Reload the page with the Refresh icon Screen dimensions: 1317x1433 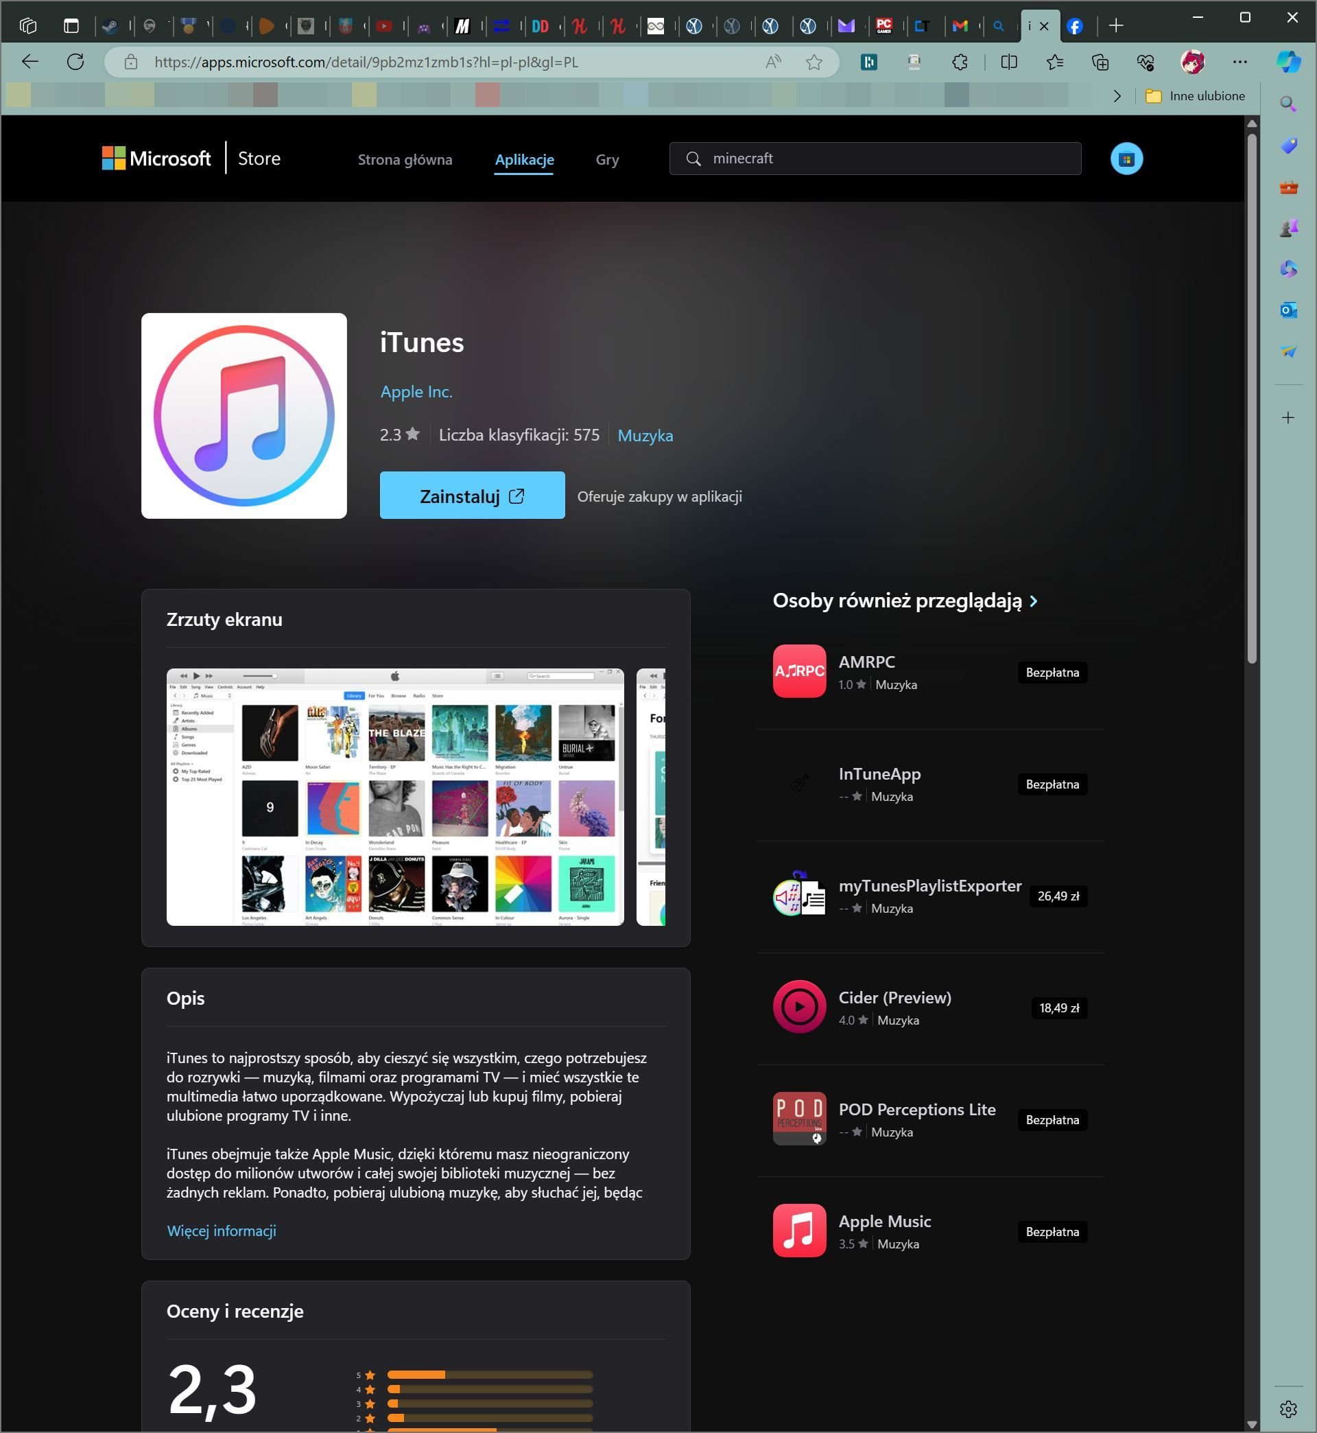[x=75, y=62]
